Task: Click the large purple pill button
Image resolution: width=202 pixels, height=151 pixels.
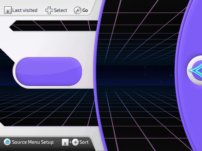Action: tap(49, 71)
